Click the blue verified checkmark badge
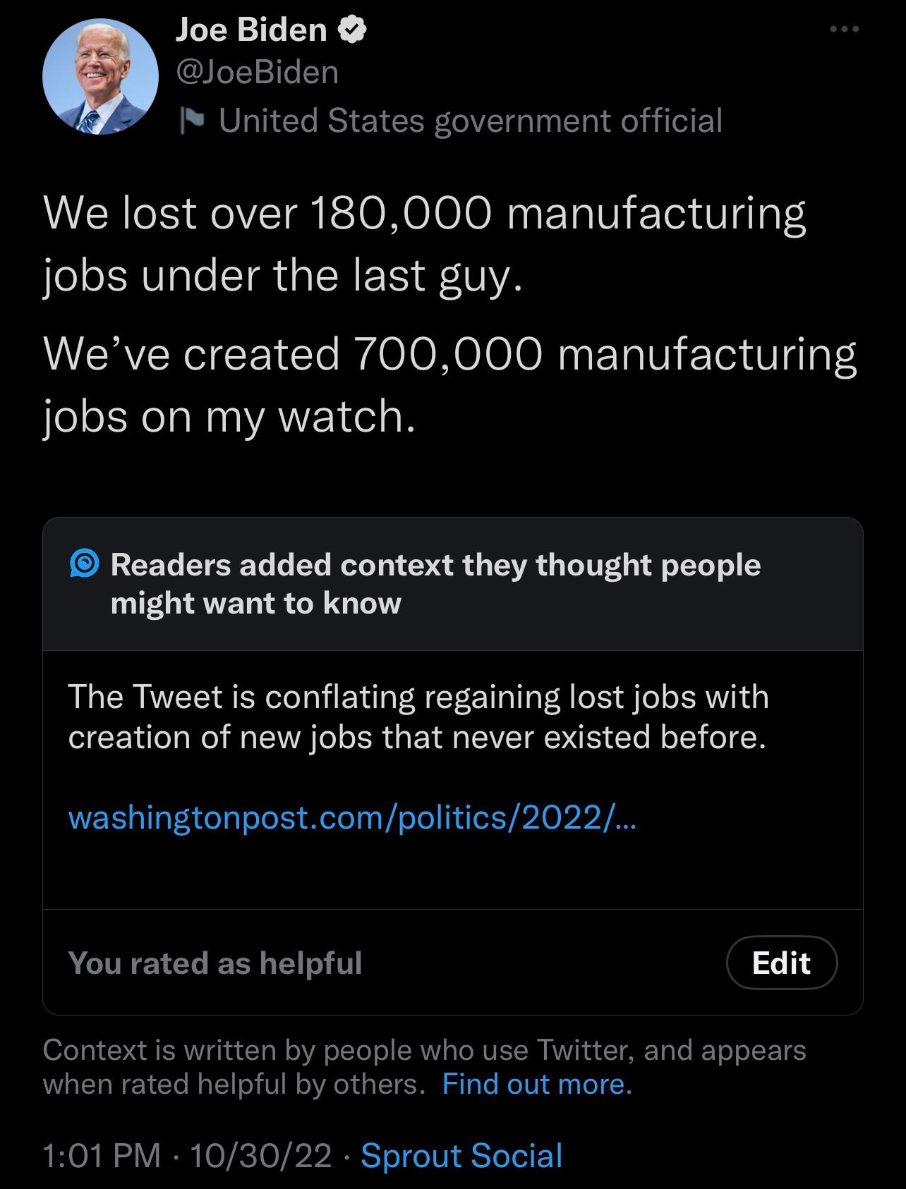The width and height of the screenshot is (906, 1189). point(353,30)
